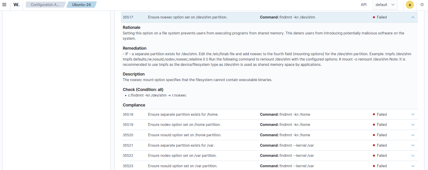Viewport: 428px width, 170px height.
Task: Click the noexec description sentence
Action: [197, 80]
